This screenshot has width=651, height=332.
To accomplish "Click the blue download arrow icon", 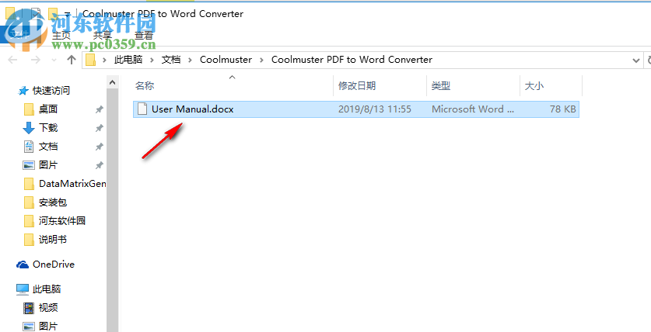I will [28, 128].
